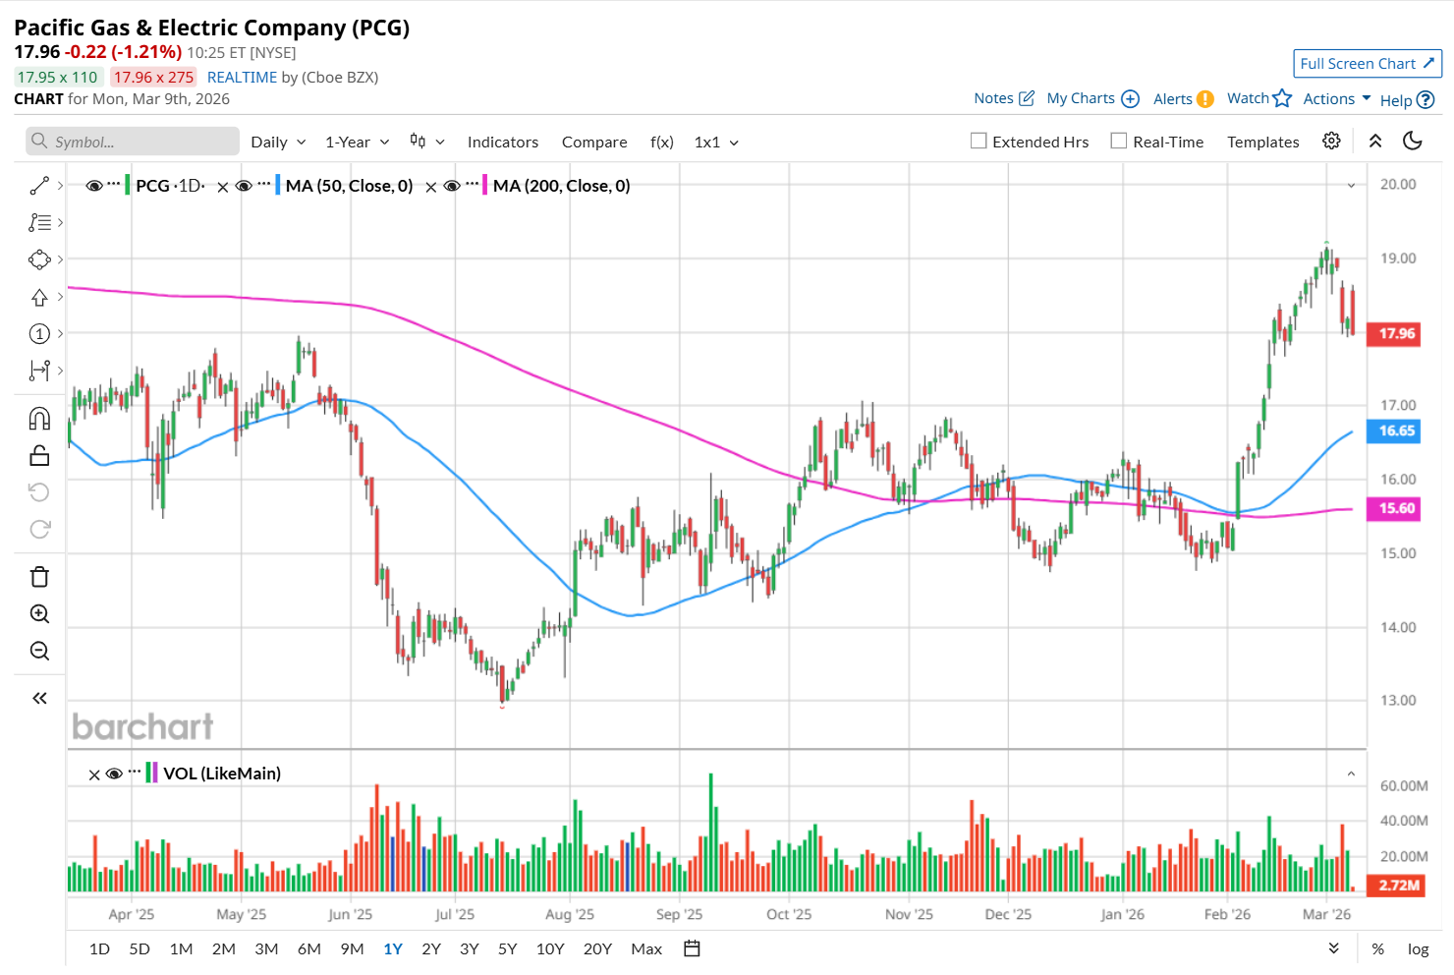
Task: Click the Full Screen Chart button
Action: pyautogui.click(x=1367, y=63)
